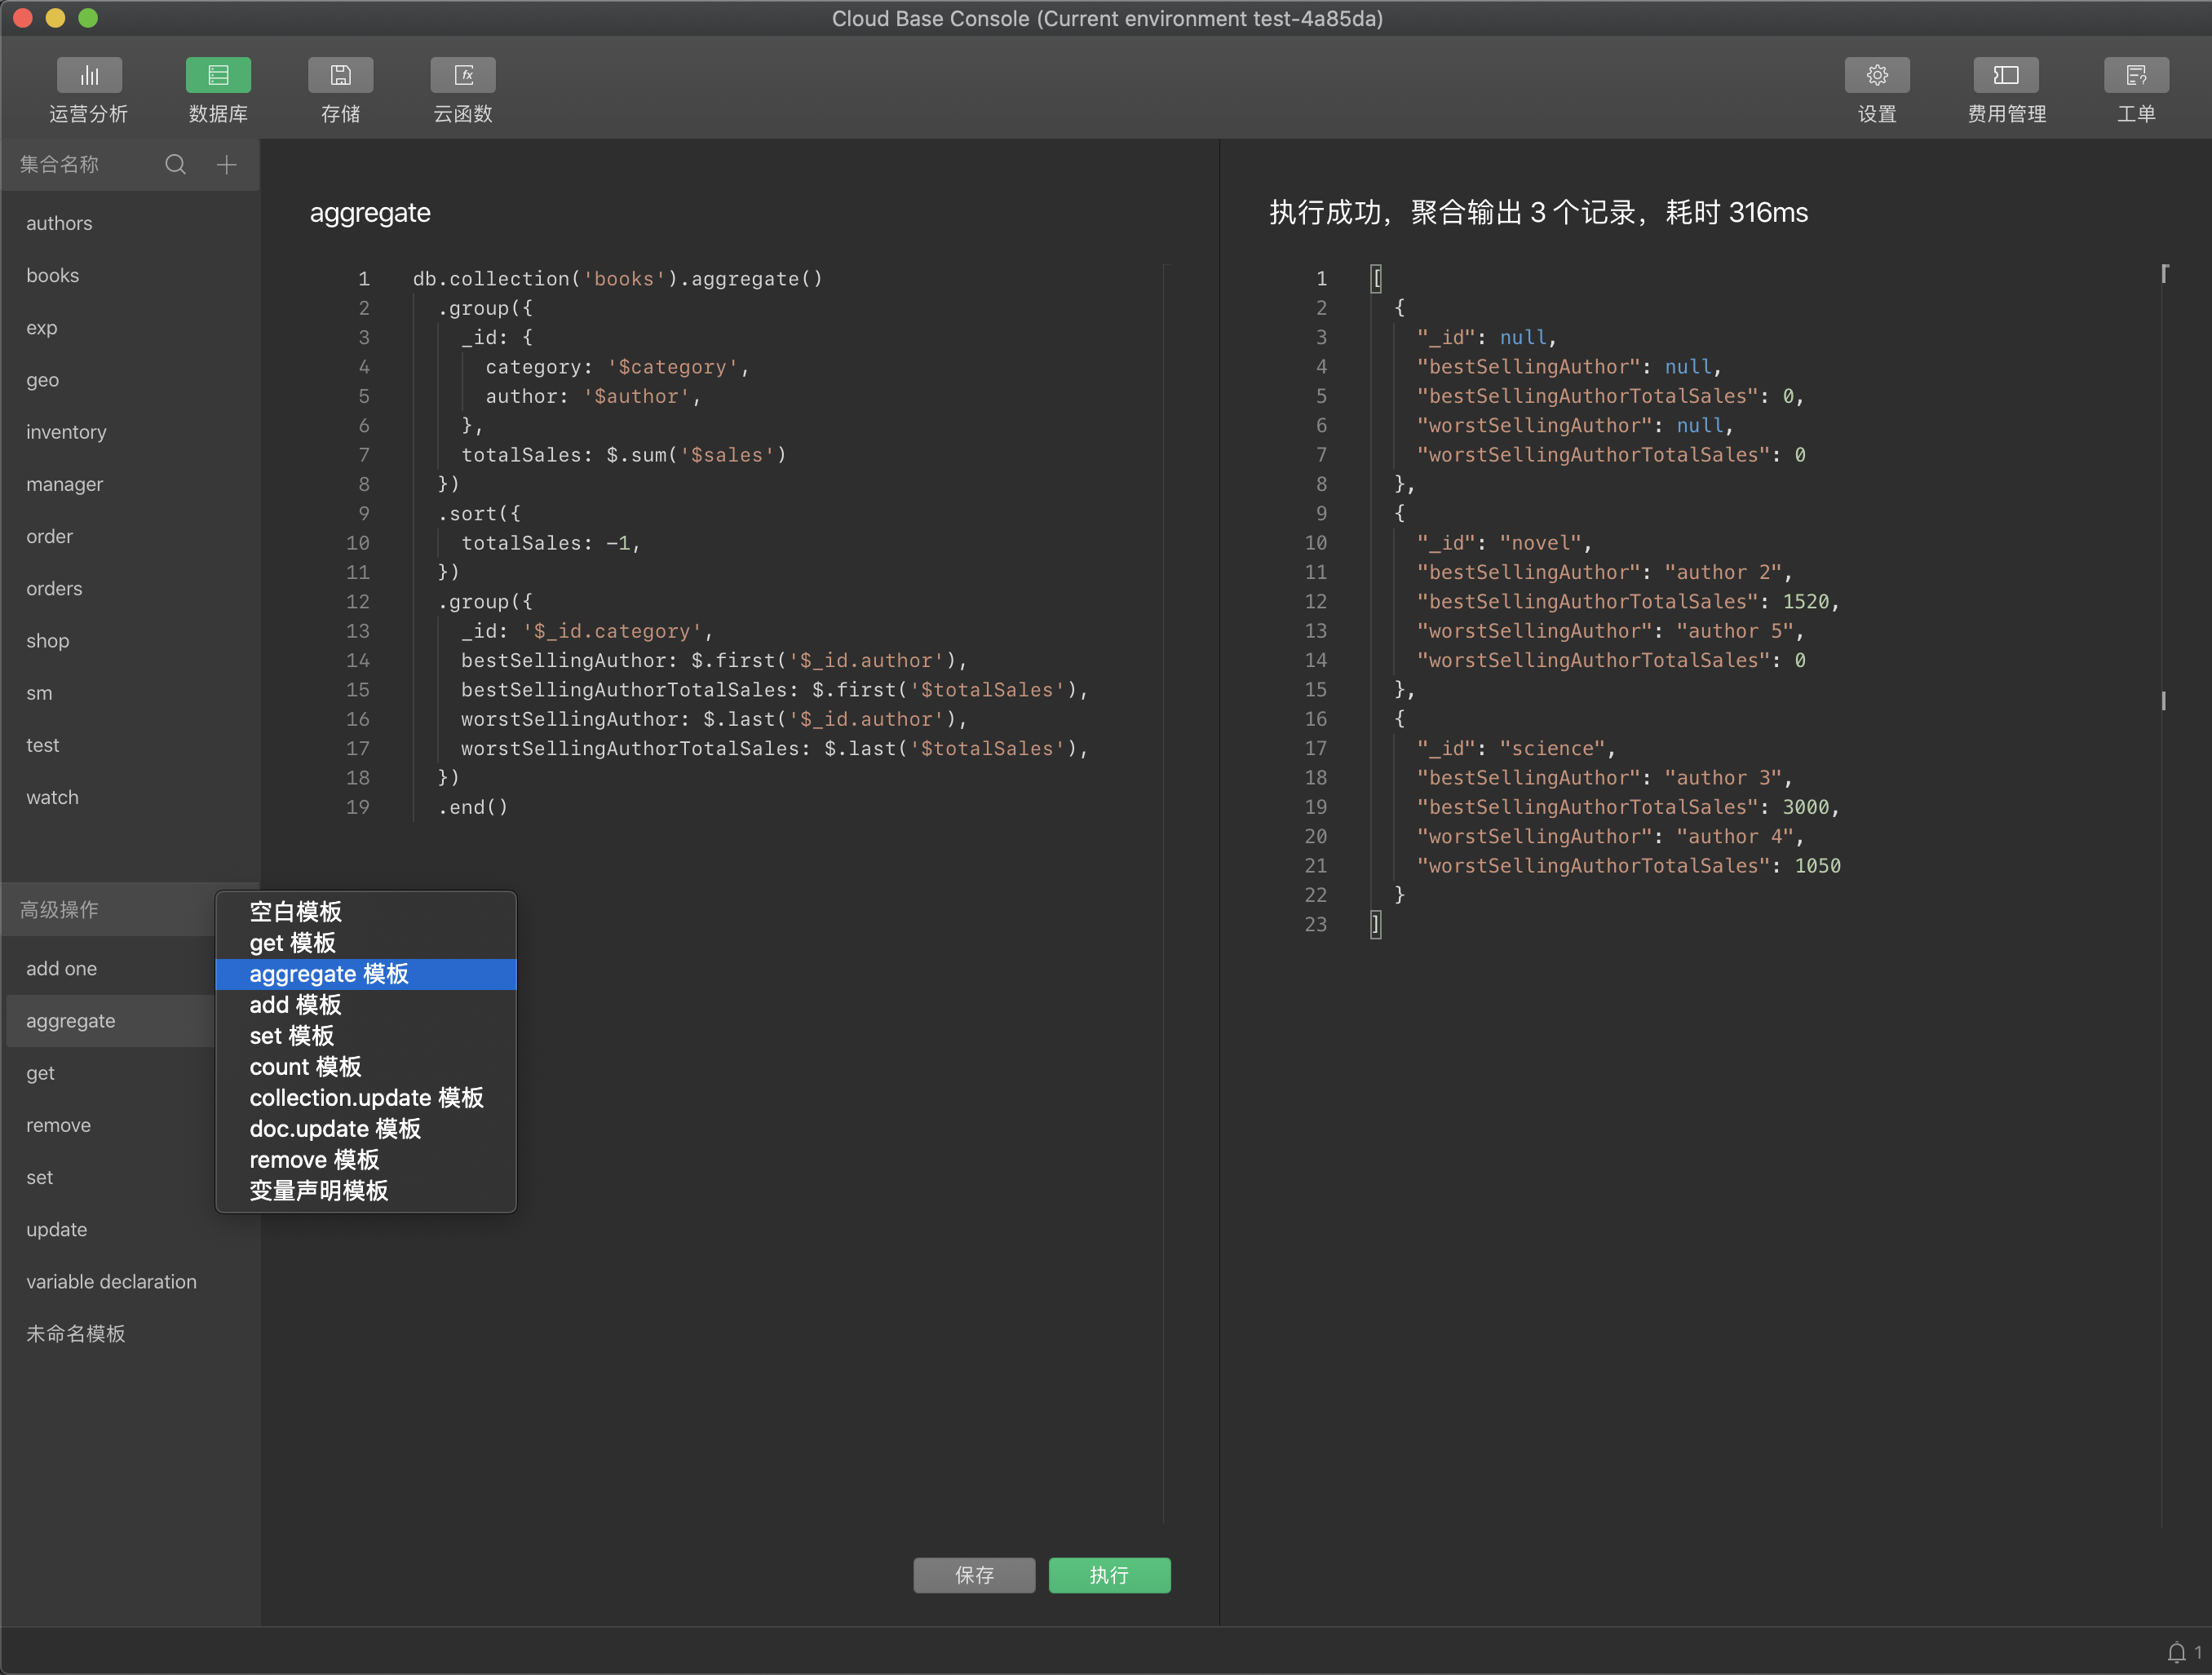2212x1675 pixels.
Task: Open the exp collection
Action: click(130, 327)
